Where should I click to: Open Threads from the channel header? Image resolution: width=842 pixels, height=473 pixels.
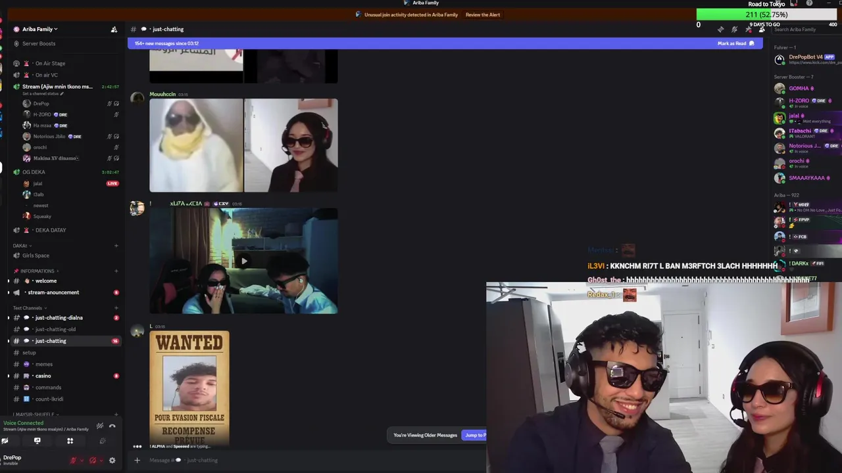point(720,29)
